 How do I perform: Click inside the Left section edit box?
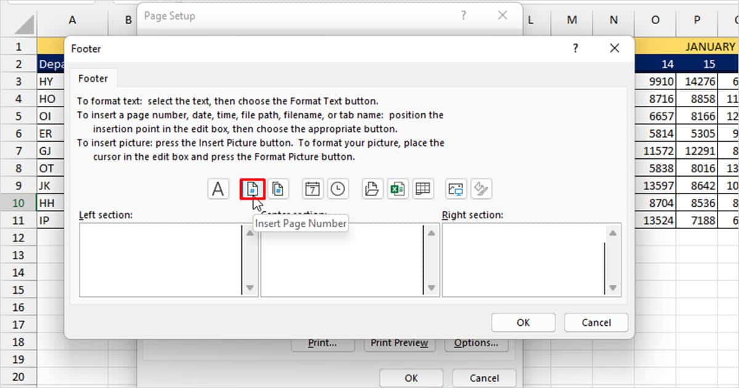pos(160,259)
